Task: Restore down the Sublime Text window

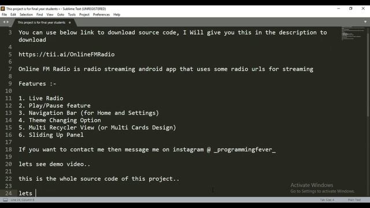Action: [351, 9]
